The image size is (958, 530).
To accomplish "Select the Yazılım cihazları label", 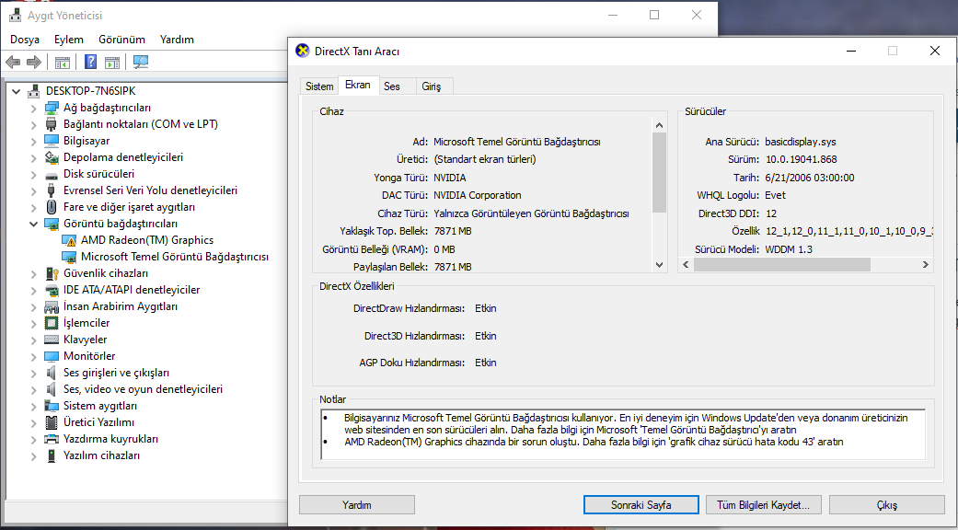I will (101, 455).
